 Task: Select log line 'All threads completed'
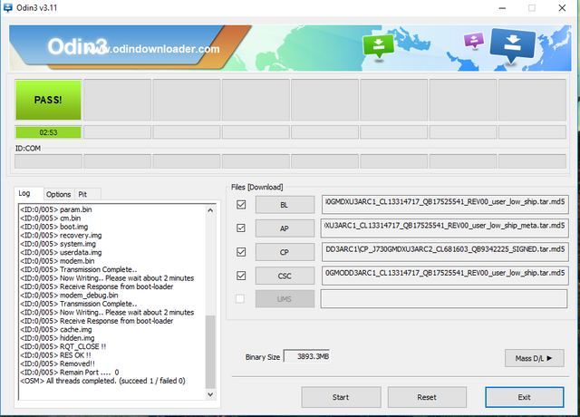102,381
